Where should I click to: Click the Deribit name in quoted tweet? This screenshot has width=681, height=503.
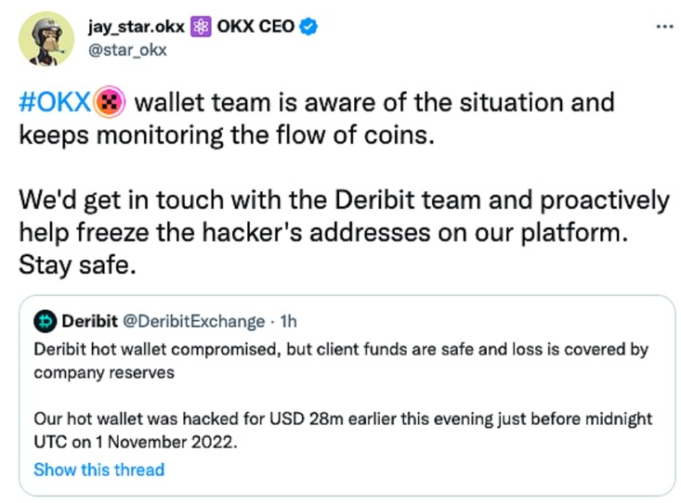click(89, 321)
